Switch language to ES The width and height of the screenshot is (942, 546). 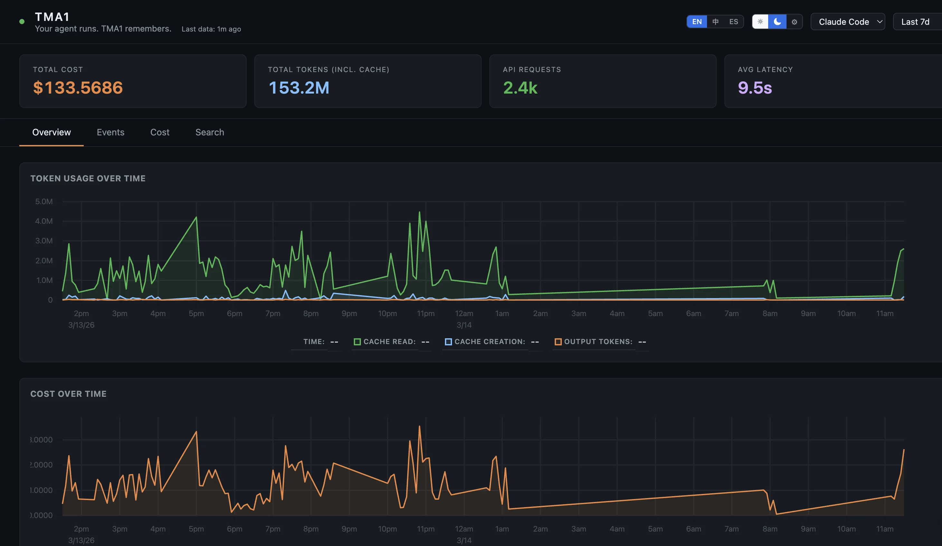(x=733, y=22)
